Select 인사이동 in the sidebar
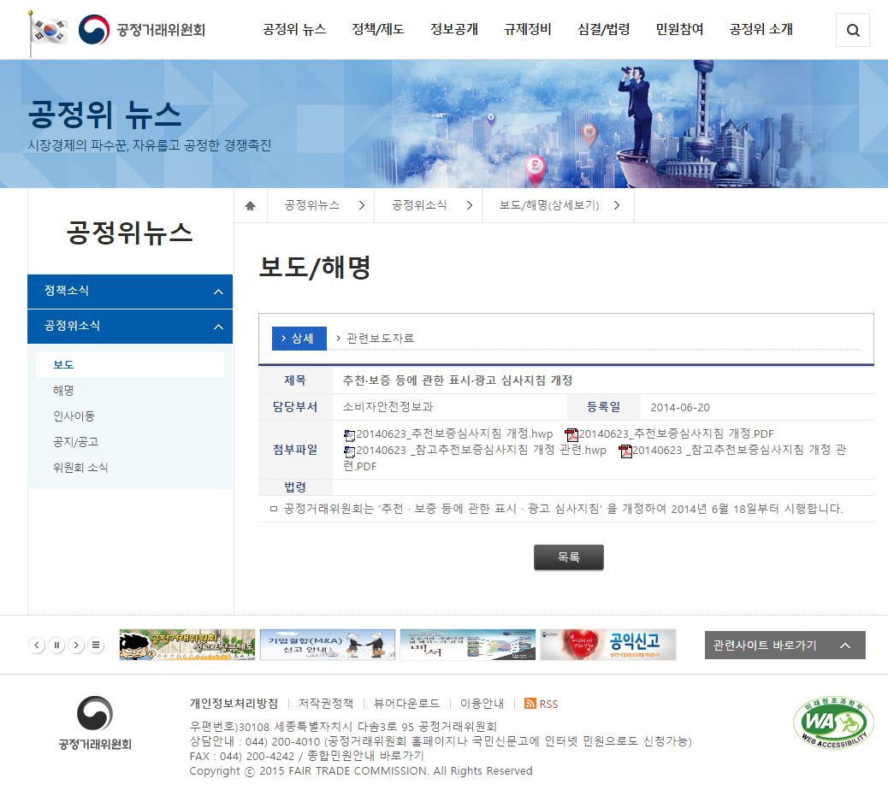The image size is (888, 802). tap(74, 416)
